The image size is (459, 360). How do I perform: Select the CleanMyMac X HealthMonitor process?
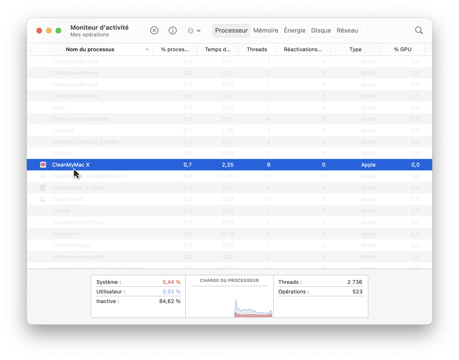(x=229, y=176)
